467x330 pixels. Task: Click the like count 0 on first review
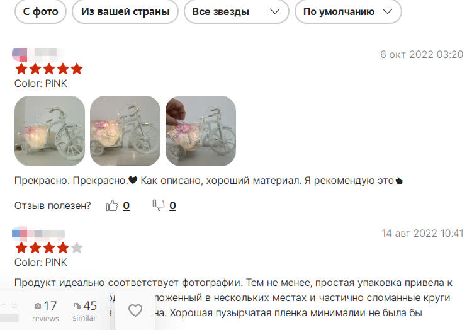[x=127, y=205]
